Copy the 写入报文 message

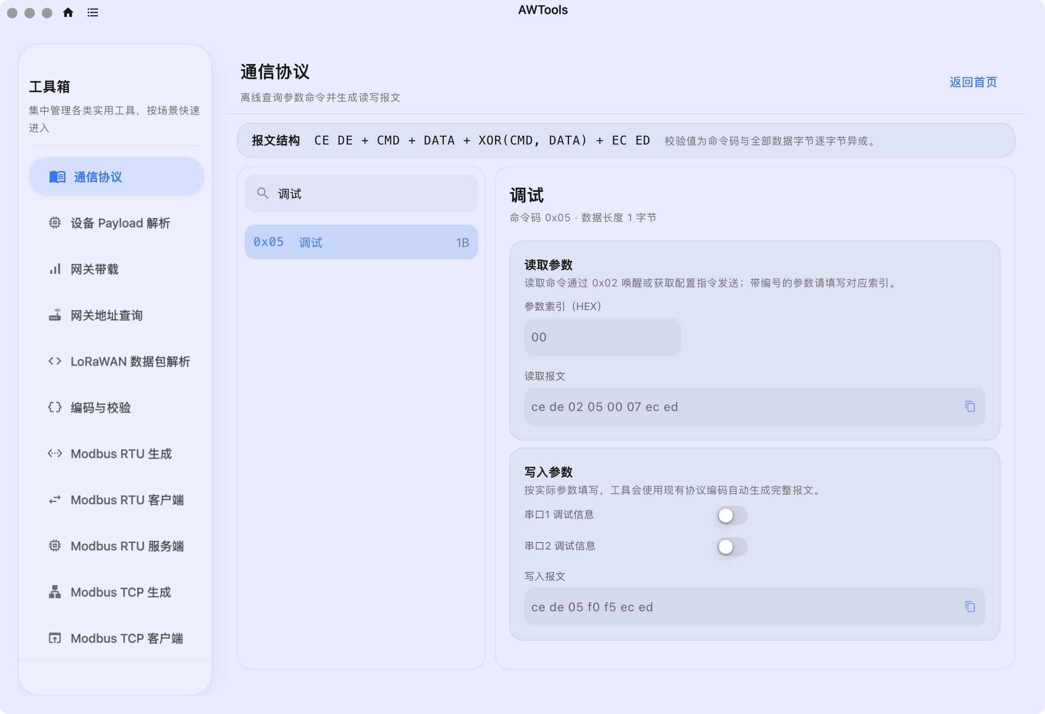click(x=970, y=606)
